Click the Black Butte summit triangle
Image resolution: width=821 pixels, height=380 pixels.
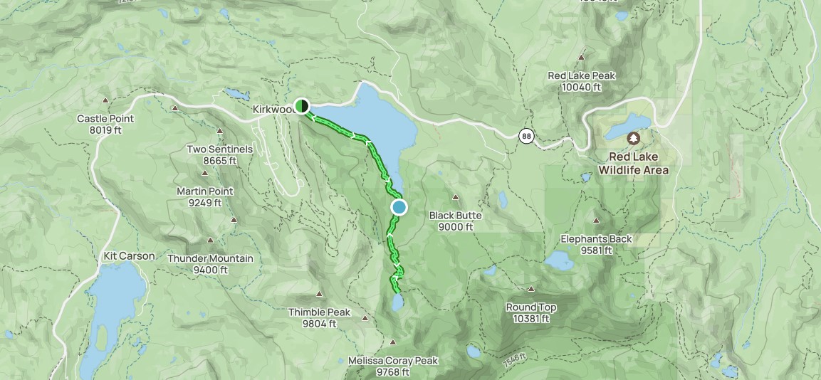tap(456, 197)
